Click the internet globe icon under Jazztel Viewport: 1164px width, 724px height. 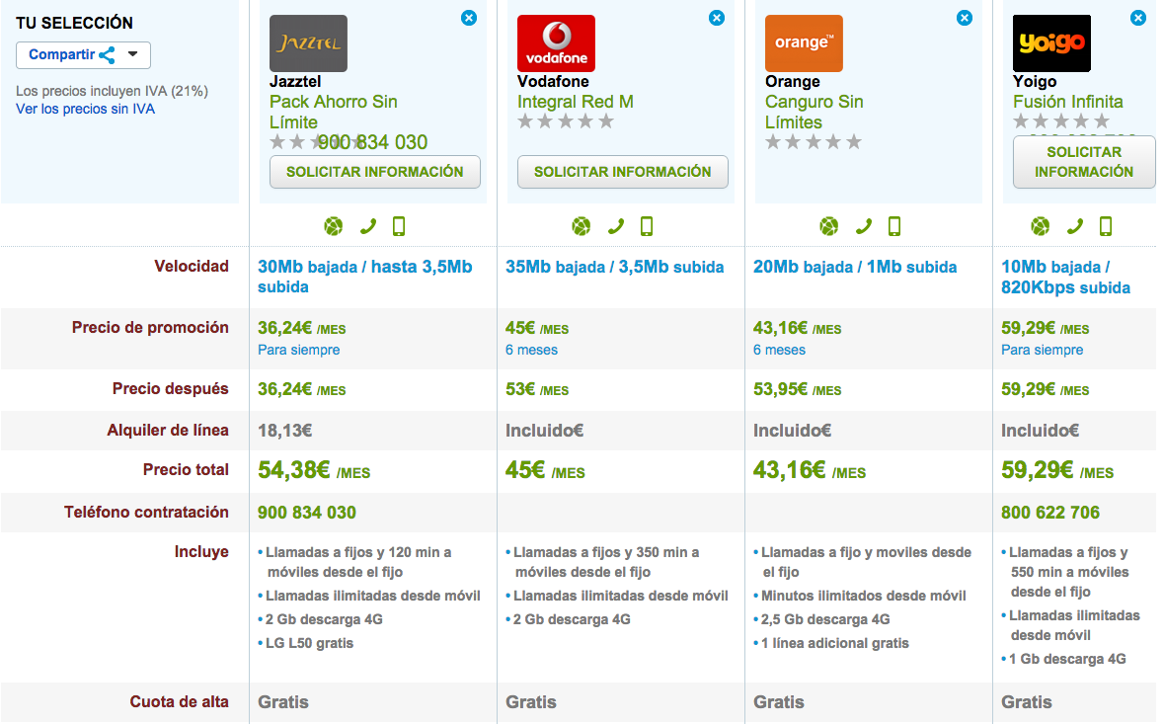click(x=334, y=226)
